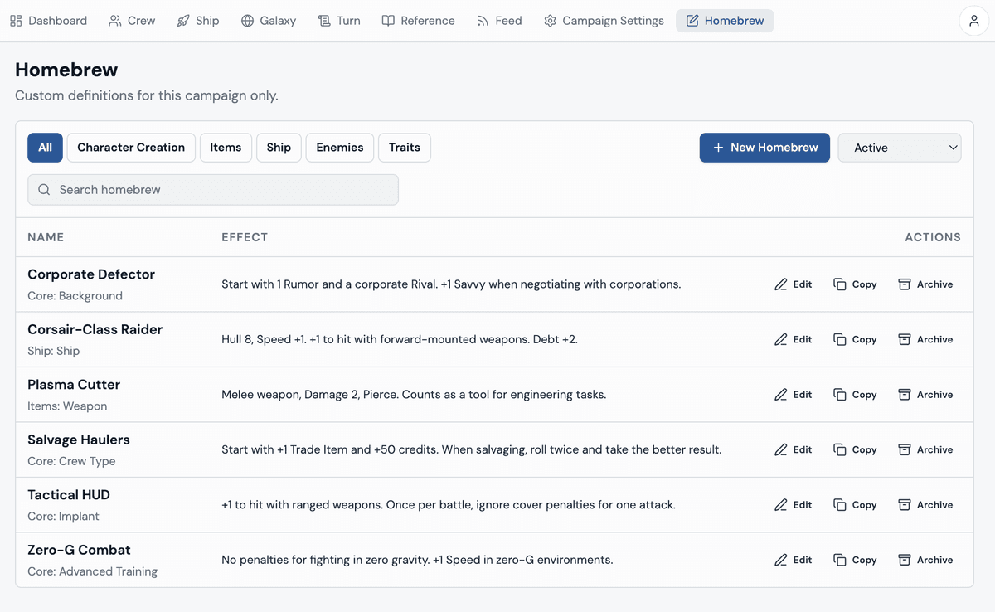Copy the Salvage Haulers entry
The width and height of the screenshot is (995, 612).
(855, 449)
